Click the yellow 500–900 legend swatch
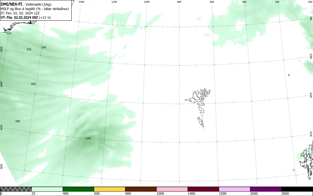Viewport: 313px width, 196px height. [x=110, y=189]
